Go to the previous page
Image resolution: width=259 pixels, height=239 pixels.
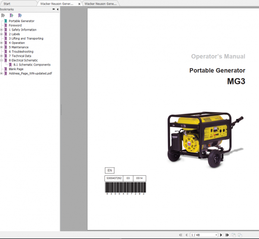186,235
